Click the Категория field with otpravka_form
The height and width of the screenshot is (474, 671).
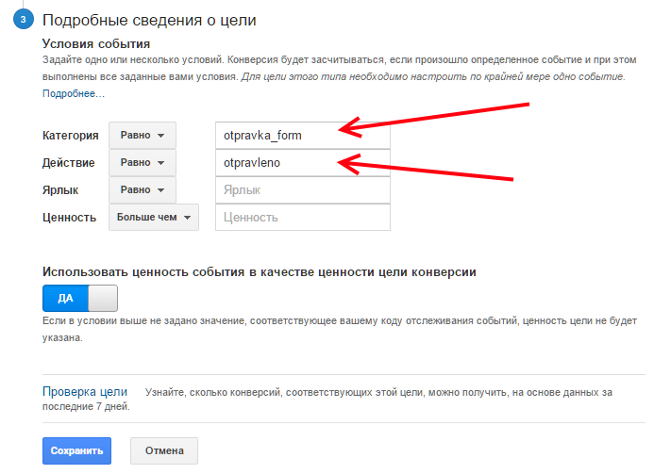click(303, 136)
